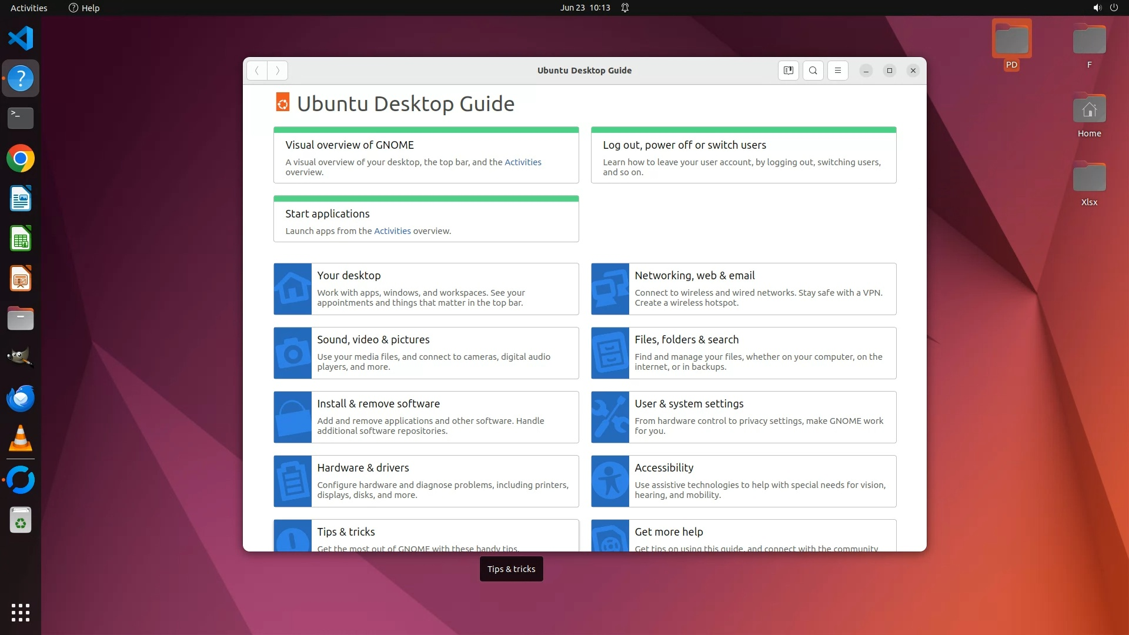The image size is (1129, 635).
Task: Click the Accessibility figure icon
Action: pos(610,481)
